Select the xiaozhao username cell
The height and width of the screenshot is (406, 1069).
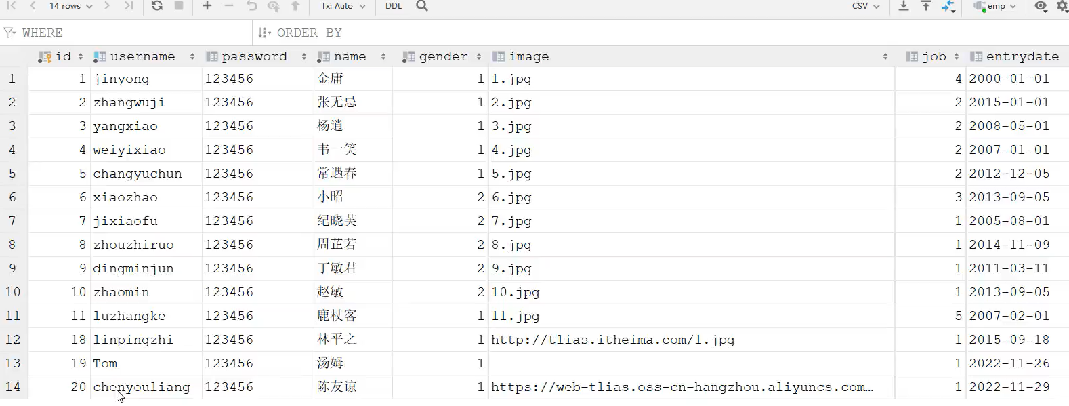[x=146, y=197]
